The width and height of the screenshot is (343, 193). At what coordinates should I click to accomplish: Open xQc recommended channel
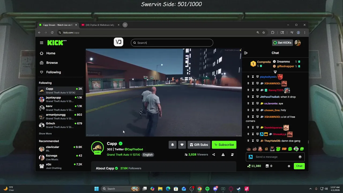point(61,166)
